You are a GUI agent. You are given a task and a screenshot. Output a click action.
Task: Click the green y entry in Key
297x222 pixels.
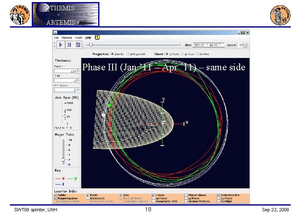click(x=72, y=178)
